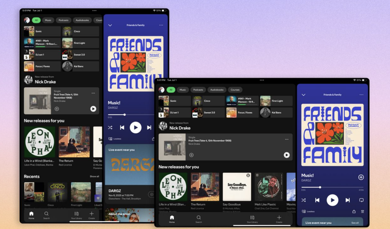
Task: Play the song in portrait player
Action: [136, 127]
